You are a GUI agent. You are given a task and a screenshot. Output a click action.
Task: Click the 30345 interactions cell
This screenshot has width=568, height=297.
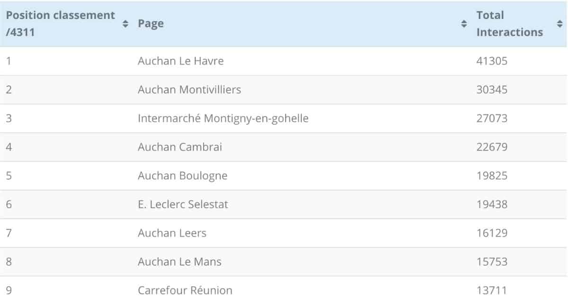[x=492, y=89]
